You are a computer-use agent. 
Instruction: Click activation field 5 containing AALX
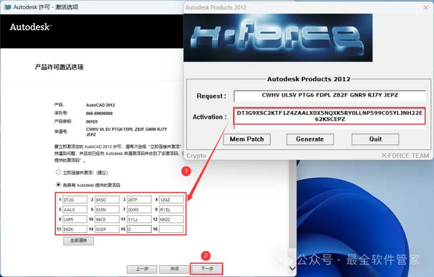[75, 209]
